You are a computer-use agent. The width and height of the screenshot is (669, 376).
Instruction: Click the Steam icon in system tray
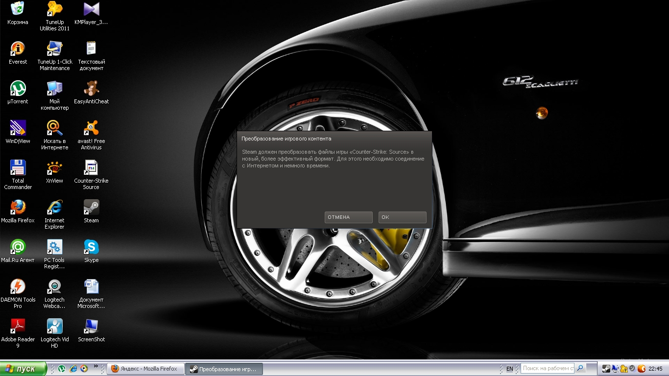[606, 369]
